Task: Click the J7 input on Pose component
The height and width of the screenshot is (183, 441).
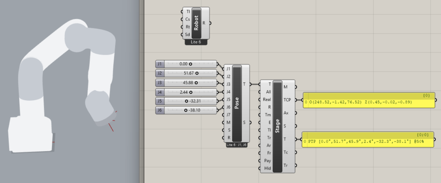Action: [x=228, y=115]
